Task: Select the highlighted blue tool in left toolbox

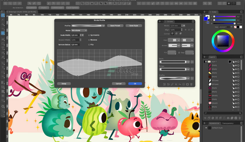Action: click(x=3, y=33)
